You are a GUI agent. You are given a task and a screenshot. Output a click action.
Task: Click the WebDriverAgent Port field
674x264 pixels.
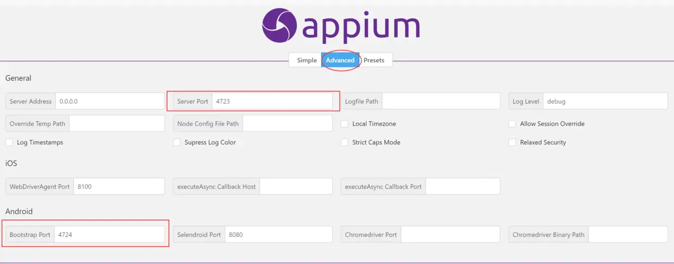[x=119, y=186]
